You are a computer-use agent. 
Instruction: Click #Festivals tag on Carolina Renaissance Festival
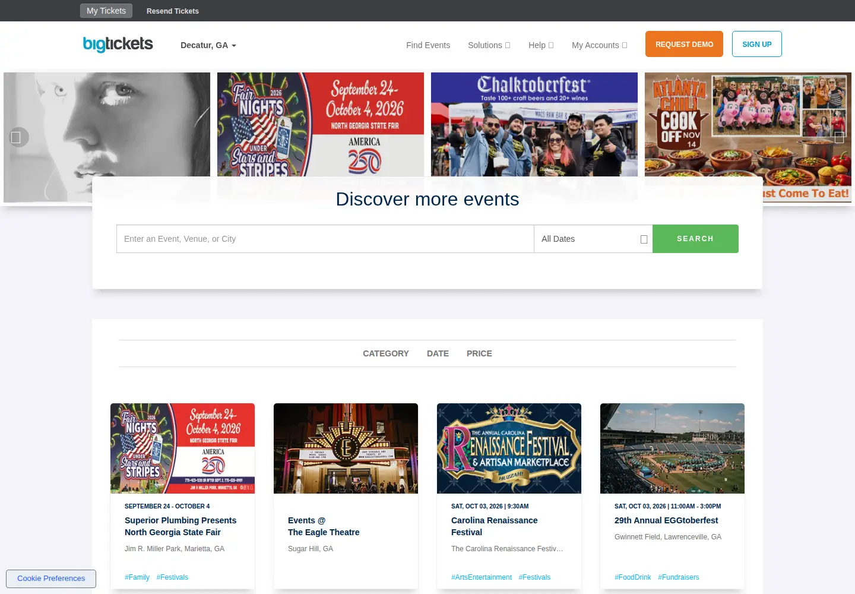(x=534, y=577)
